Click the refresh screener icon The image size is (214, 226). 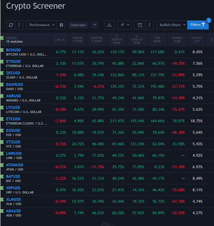point(11,25)
